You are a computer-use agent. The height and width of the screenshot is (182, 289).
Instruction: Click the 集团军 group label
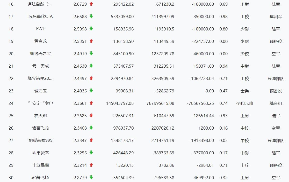(x=276, y=17)
